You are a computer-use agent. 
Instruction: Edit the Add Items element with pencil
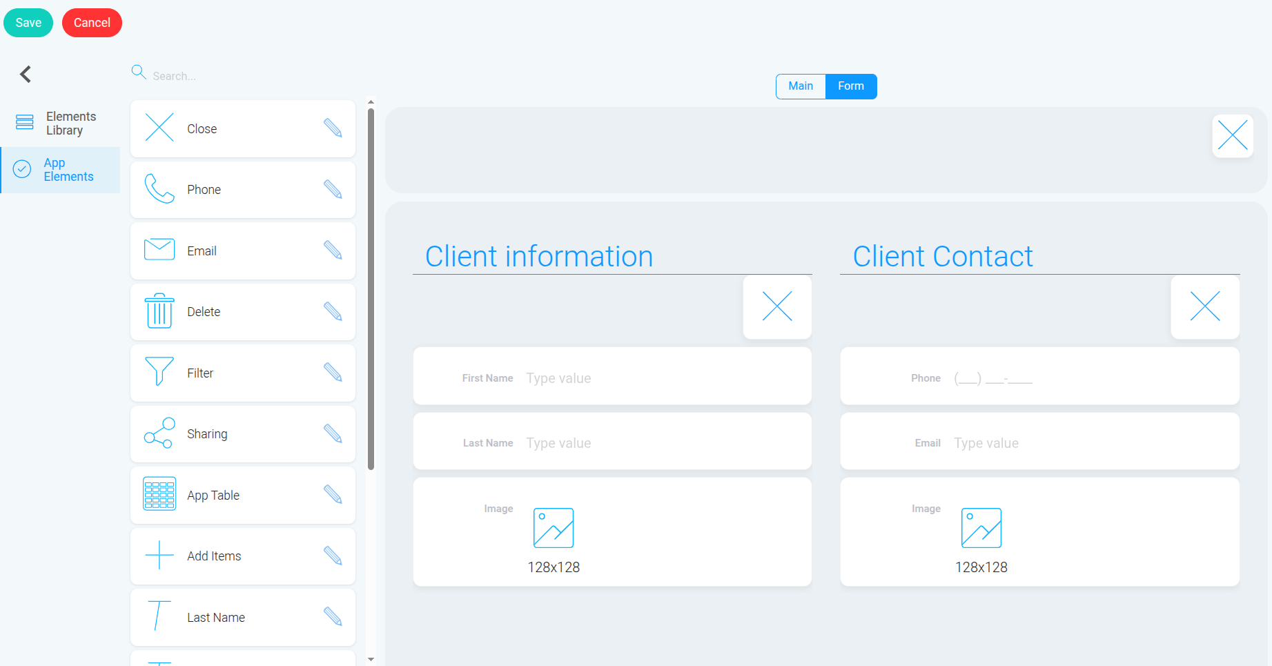coord(333,556)
